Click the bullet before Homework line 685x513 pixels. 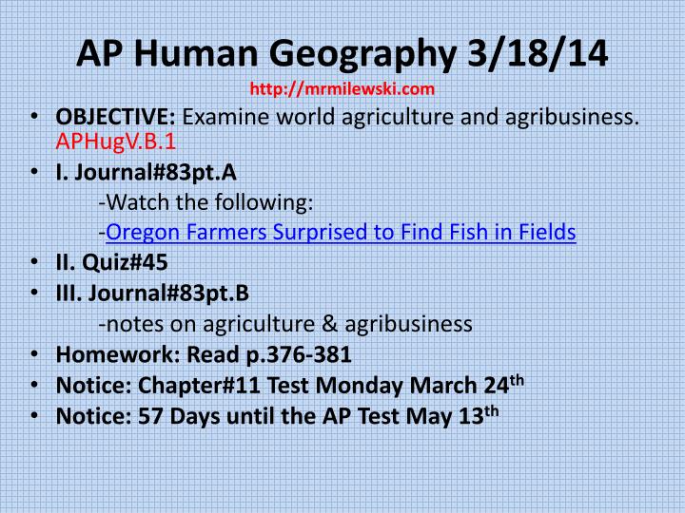pyautogui.click(x=34, y=354)
